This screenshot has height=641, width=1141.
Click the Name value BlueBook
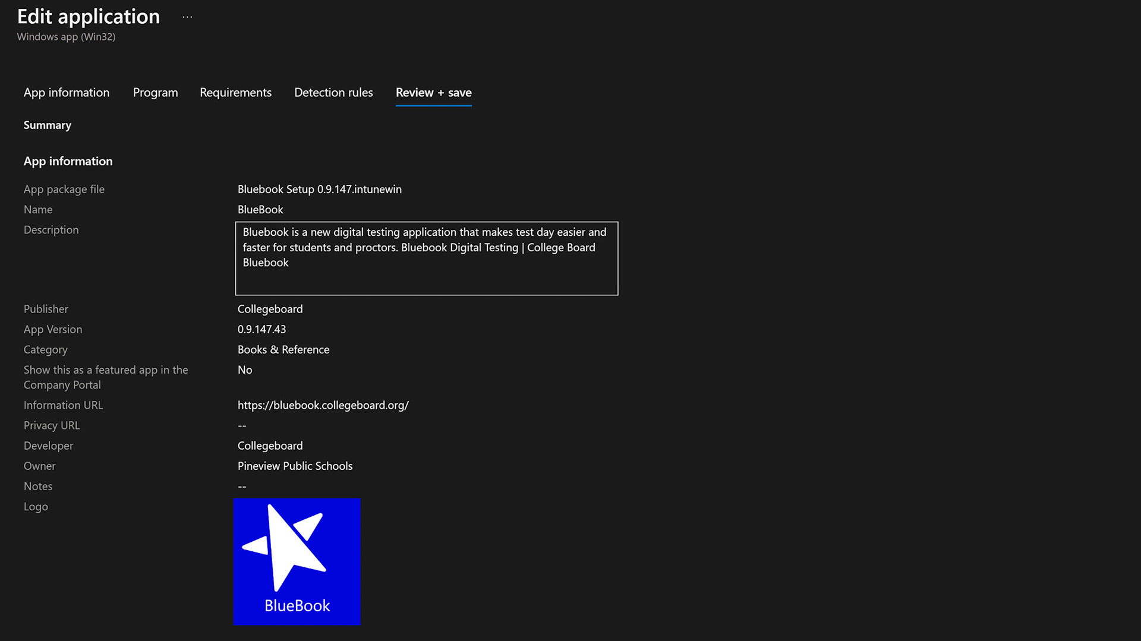click(260, 210)
